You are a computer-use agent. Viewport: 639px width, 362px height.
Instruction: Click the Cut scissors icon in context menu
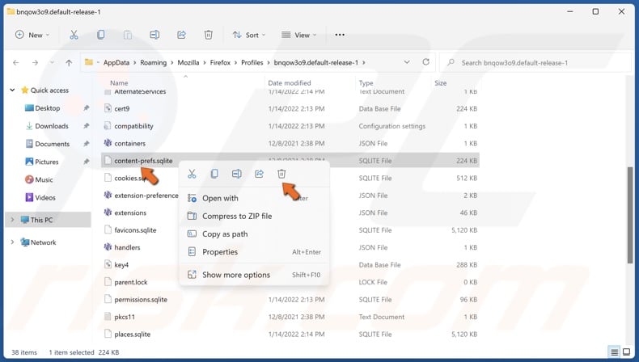coord(192,174)
